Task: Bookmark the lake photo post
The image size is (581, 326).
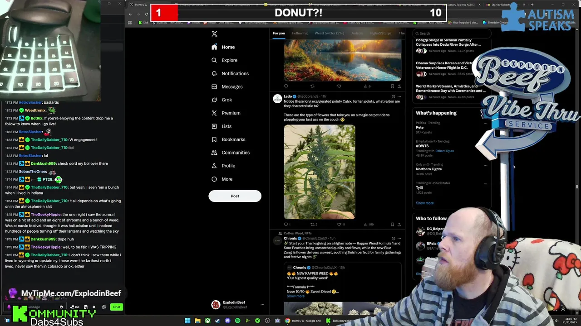Action: 392,86
